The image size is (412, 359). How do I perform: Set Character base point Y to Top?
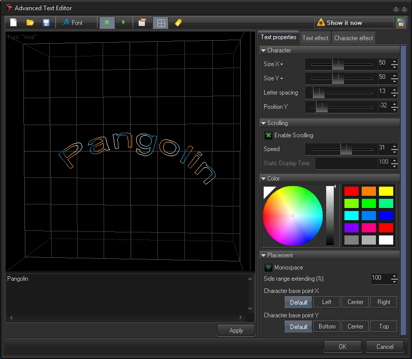point(384,326)
